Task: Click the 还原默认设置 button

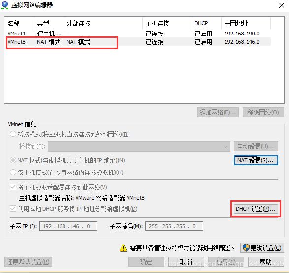Action: 28,262
